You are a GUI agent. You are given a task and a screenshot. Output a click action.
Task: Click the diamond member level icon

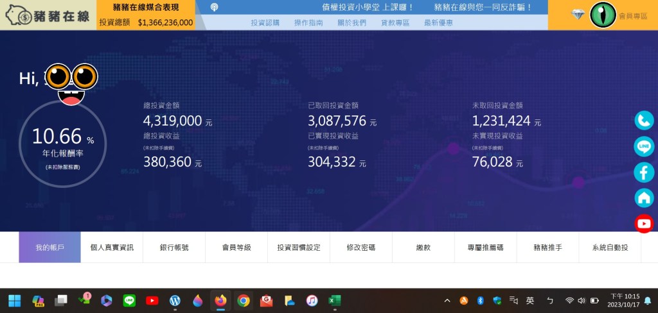578,14
